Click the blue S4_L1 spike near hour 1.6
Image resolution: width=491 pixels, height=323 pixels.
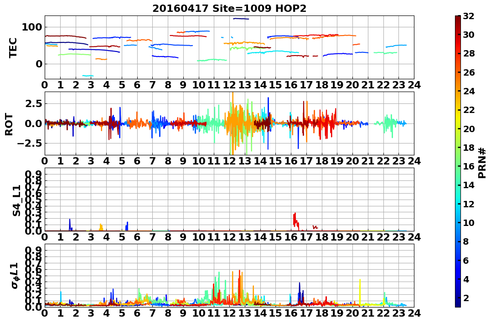pyautogui.click(x=70, y=225)
